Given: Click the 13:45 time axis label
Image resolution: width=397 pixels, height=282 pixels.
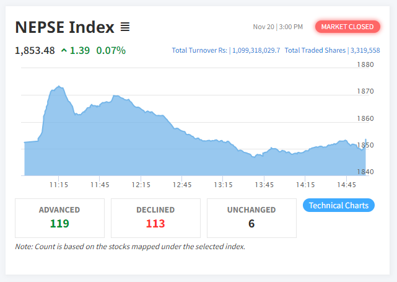Looking at the screenshot, I should point(264,185).
